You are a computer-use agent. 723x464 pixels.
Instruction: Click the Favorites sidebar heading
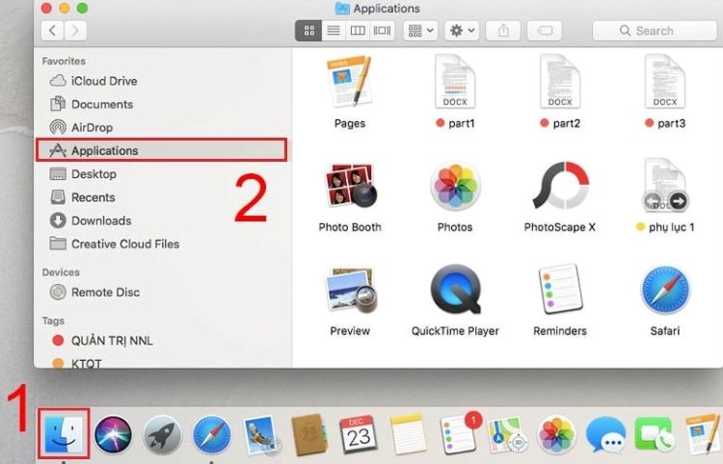click(x=64, y=62)
